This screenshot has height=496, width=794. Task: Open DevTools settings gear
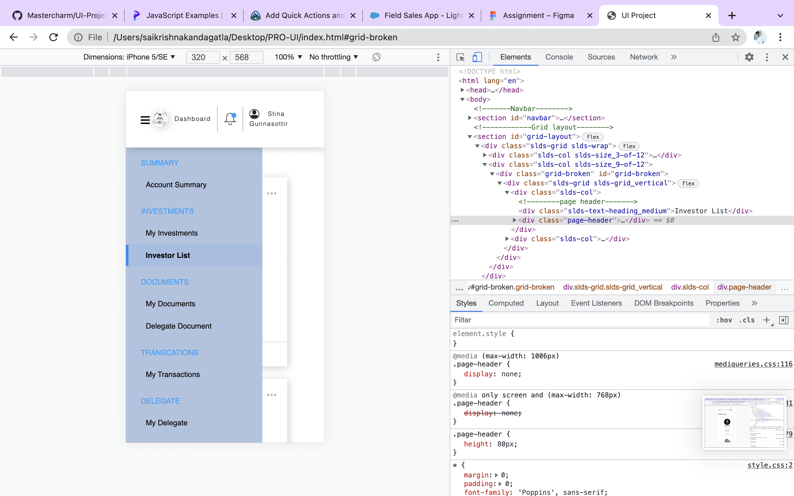[x=749, y=57]
